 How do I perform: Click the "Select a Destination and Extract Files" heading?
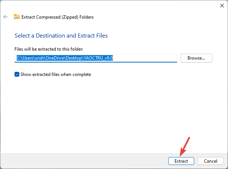[61, 36]
